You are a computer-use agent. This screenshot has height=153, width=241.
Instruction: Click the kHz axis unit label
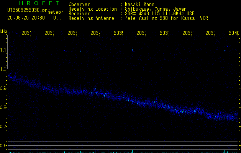click(x=3, y=31)
